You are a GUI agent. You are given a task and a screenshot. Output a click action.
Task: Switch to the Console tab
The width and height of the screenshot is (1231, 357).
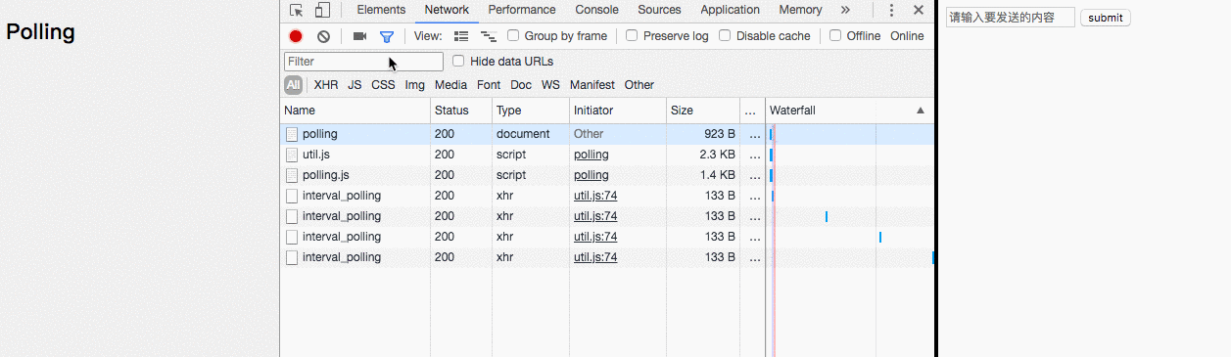596,10
